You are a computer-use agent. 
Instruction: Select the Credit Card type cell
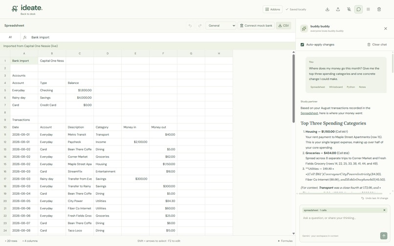tap(52, 105)
